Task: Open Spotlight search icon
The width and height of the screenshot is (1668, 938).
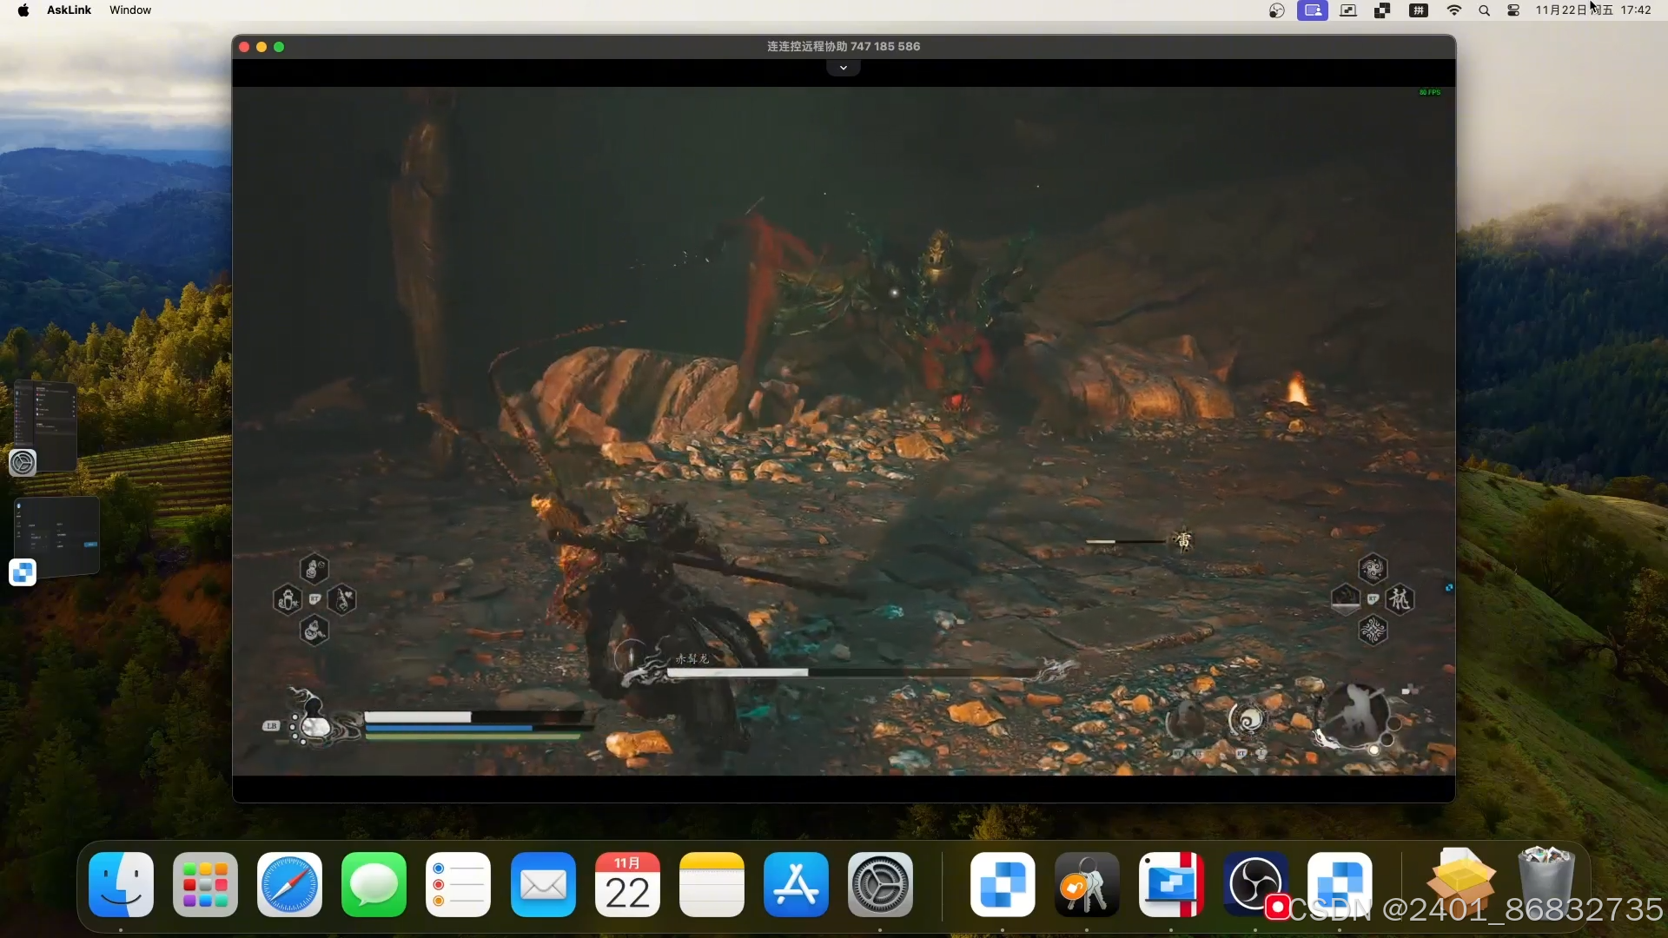Action: point(1484,10)
